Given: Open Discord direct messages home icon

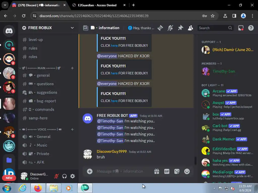Looking at the screenshot, I should click(9, 31).
